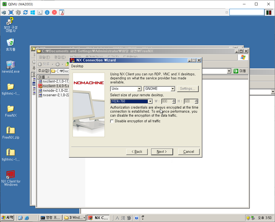Send Windows key via toolbar icon
Image resolution: width=275 pixels, height=222 pixels.
coord(33,12)
